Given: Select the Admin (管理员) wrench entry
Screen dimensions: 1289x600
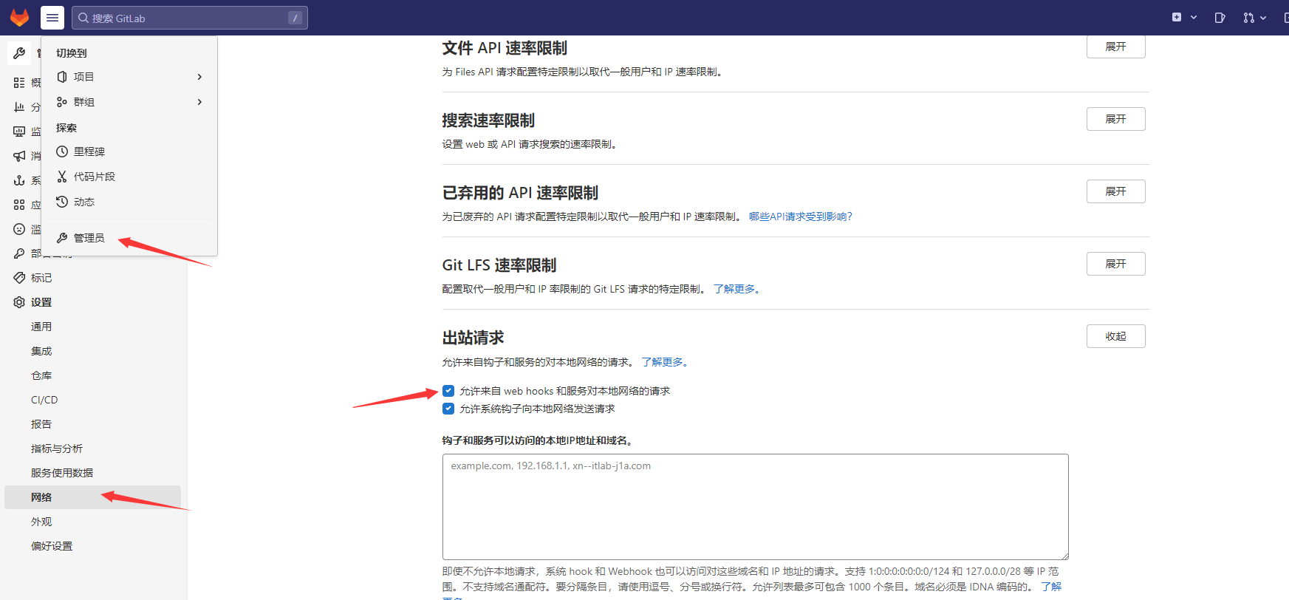Looking at the screenshot, I should pos(89,238).
